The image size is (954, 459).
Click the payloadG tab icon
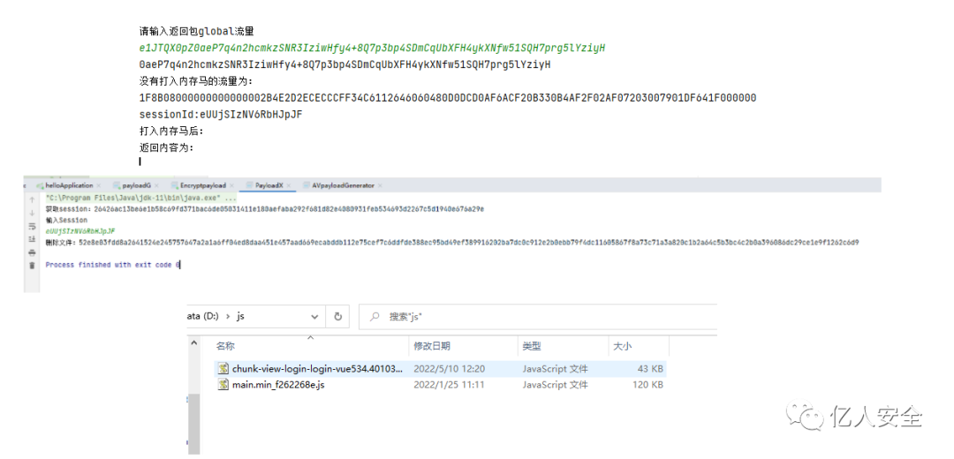coord(117,185)
